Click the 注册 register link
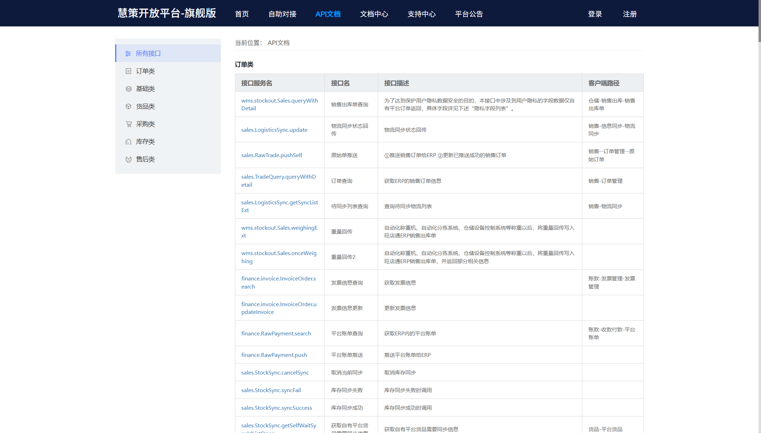The width and height of the screenshot is (761, 433). (630, 14)
